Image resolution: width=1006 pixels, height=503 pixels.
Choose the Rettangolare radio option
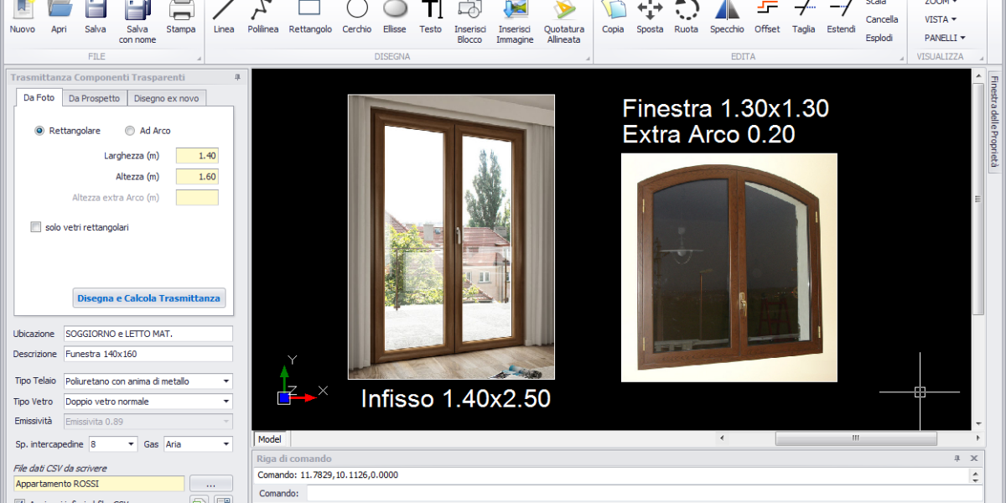point(39,131)
